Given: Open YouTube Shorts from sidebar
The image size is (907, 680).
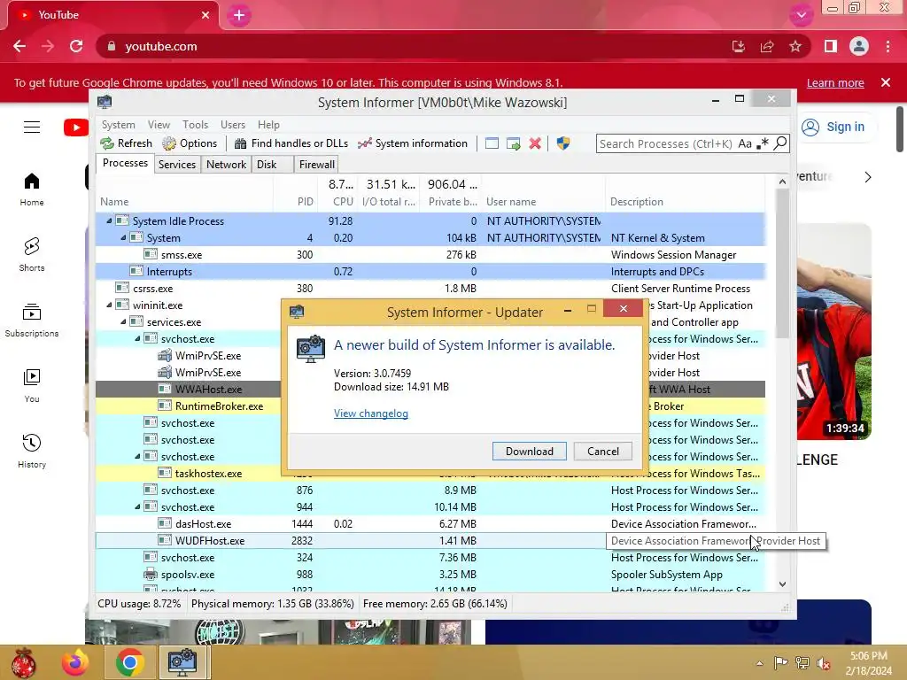Looking at the screenshot, I should [x=32, y=254].
